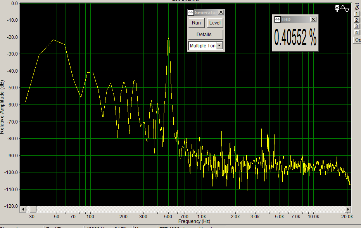
Task: Click the sine wave icon on plot
Action: [345, 9]
